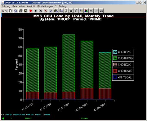Click the CH01D2K legend swatch

click(115, 65)
